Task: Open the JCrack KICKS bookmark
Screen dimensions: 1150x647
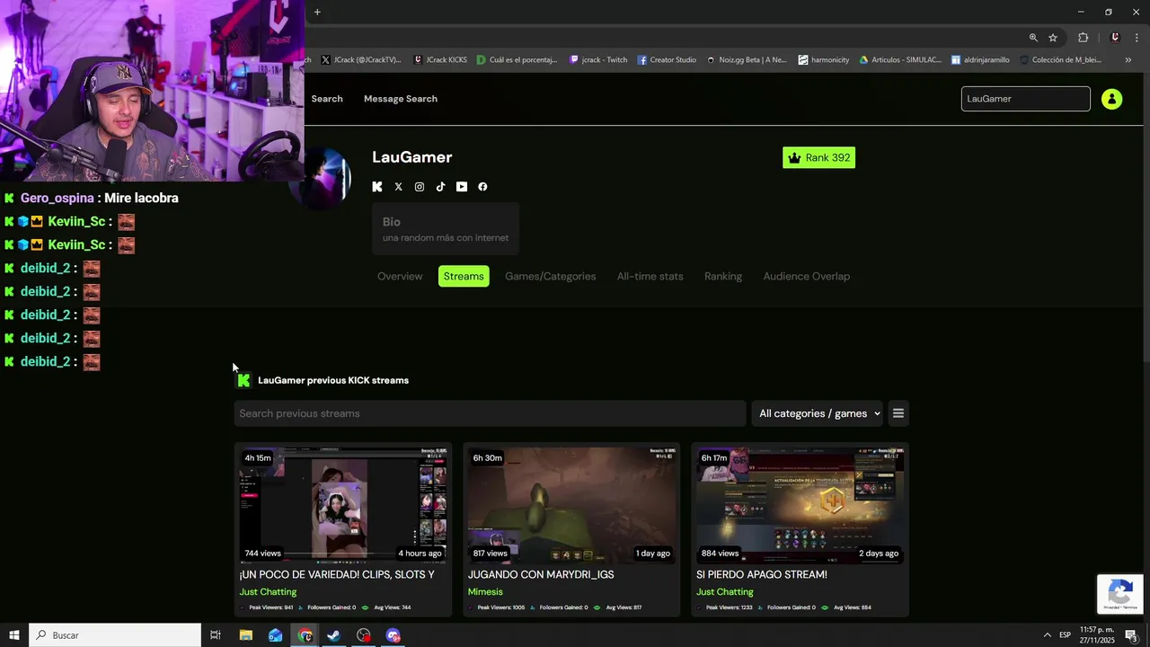Action: 440,60
